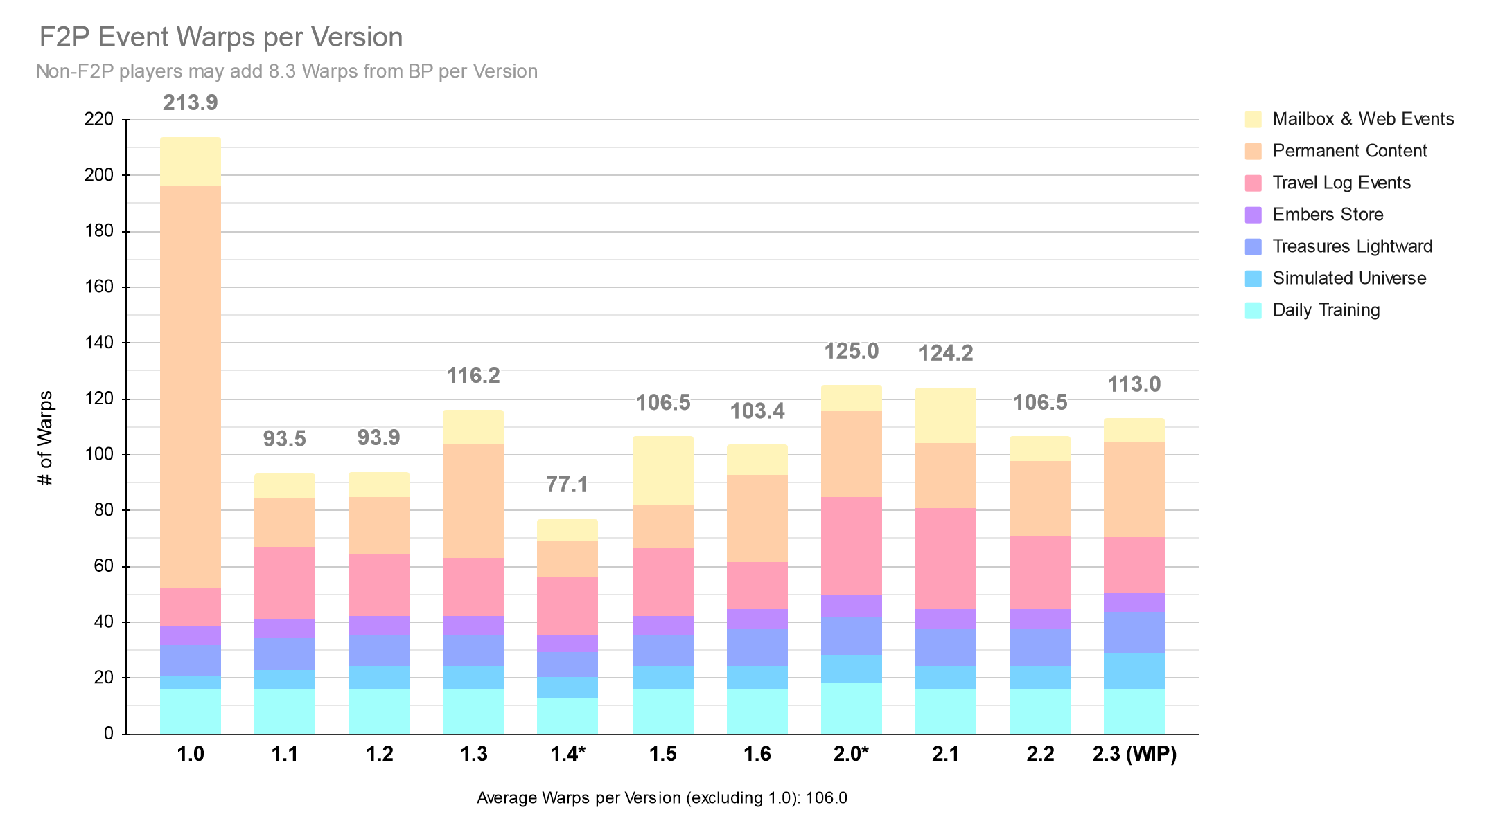Click the 2.3 (WIP) axis label
This screenshot has height=821, width=1496.
point(1134,753)
